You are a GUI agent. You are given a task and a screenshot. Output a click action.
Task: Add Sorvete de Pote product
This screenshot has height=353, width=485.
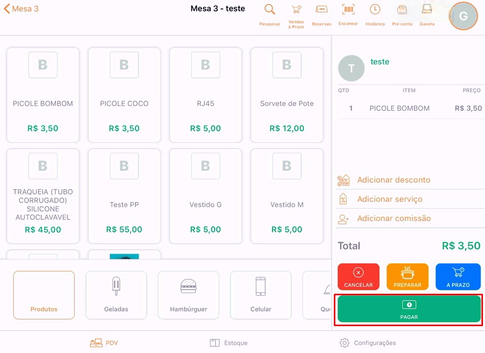pos(287,95)
